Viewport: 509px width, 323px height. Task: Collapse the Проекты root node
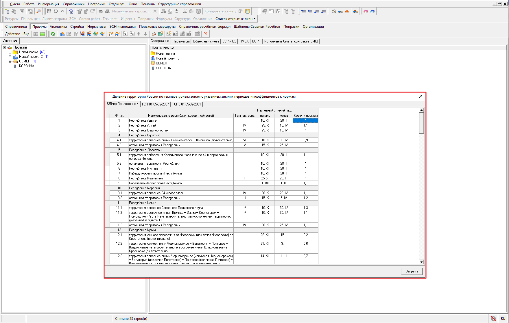tap(5, 47)
